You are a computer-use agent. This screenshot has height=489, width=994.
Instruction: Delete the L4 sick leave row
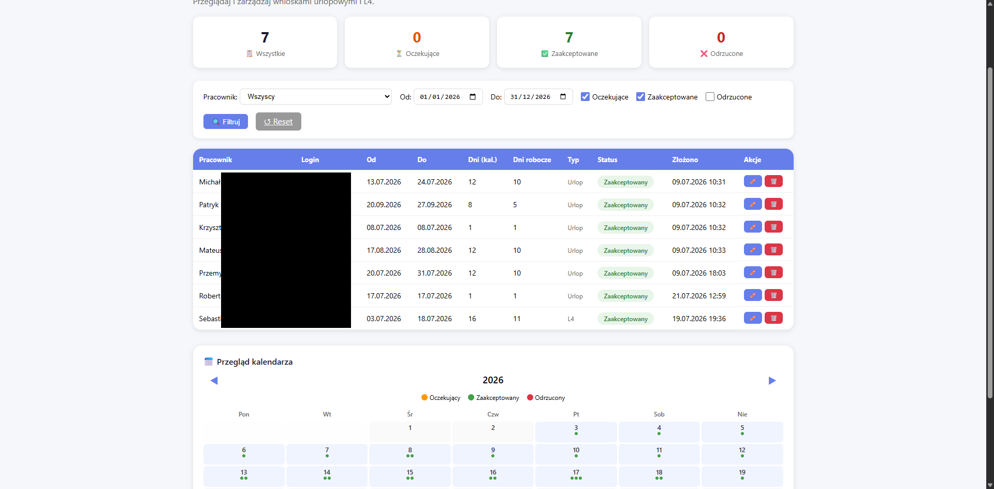click(x=773, y=318)
